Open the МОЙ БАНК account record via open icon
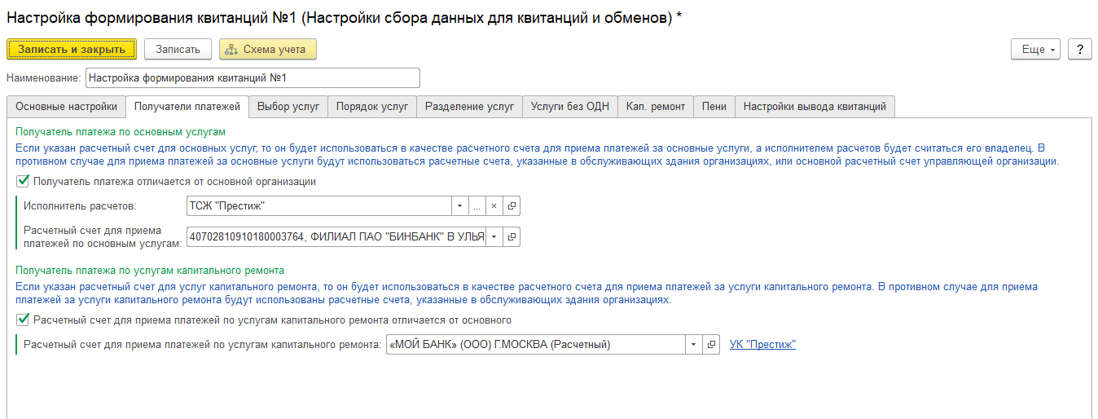Viewport: 1098px width, 419px height. (x=711, y=345)
